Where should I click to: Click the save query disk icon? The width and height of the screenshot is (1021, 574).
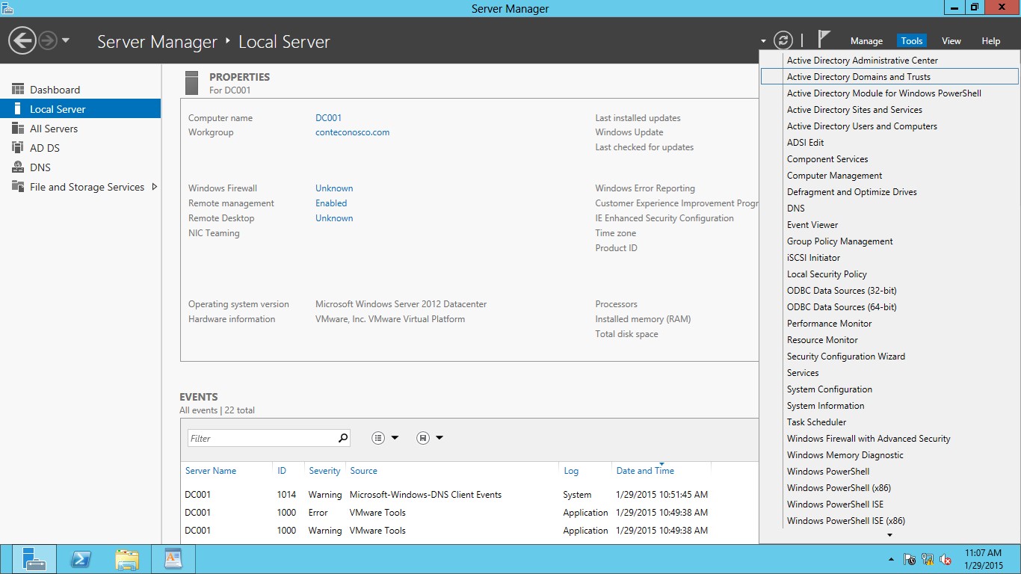[422, 437]
